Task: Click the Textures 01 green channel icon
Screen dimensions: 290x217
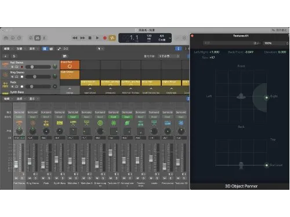Action: [x=114, y=123]
